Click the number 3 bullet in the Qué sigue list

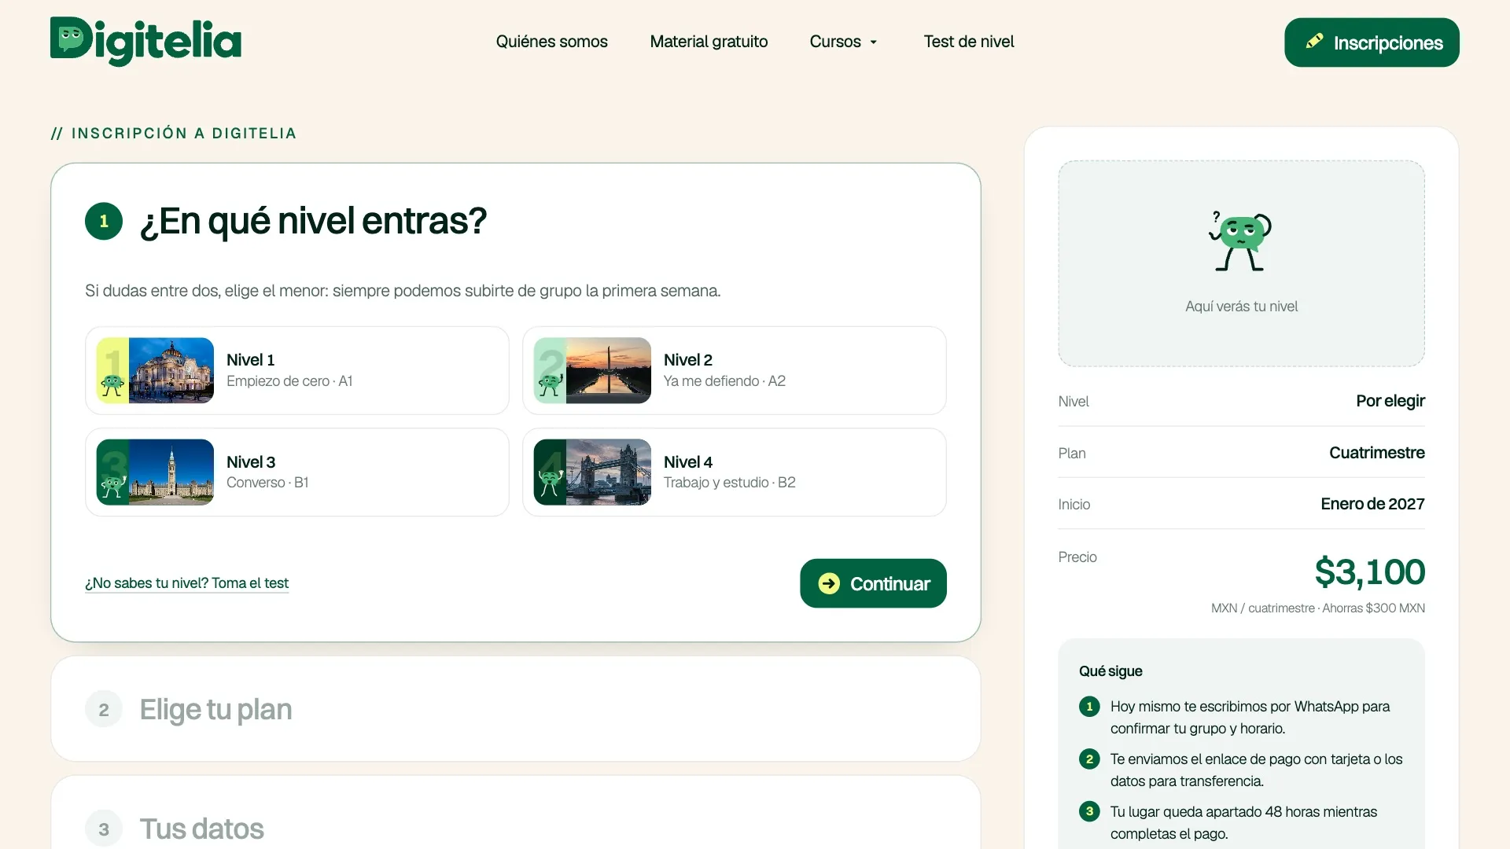coord(1089,811)
